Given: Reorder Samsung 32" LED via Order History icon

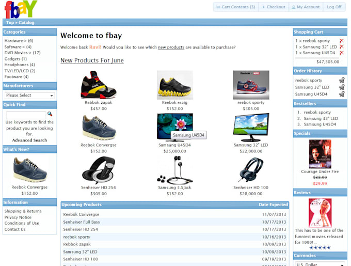Looking at the screenshot, I should pos(342,87).
